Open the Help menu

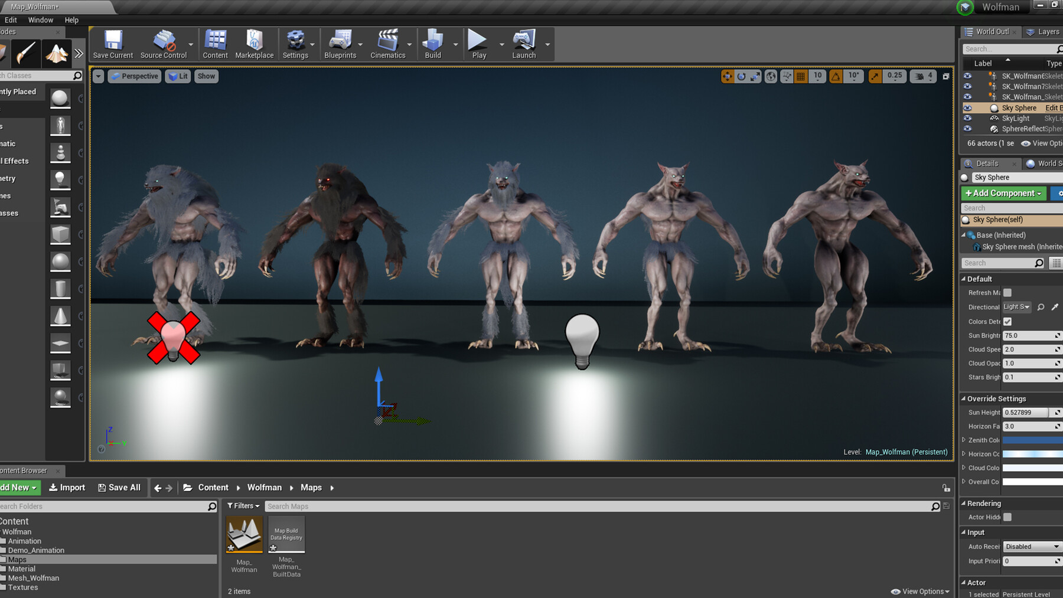pyautogui.click(x=71, y=20)
